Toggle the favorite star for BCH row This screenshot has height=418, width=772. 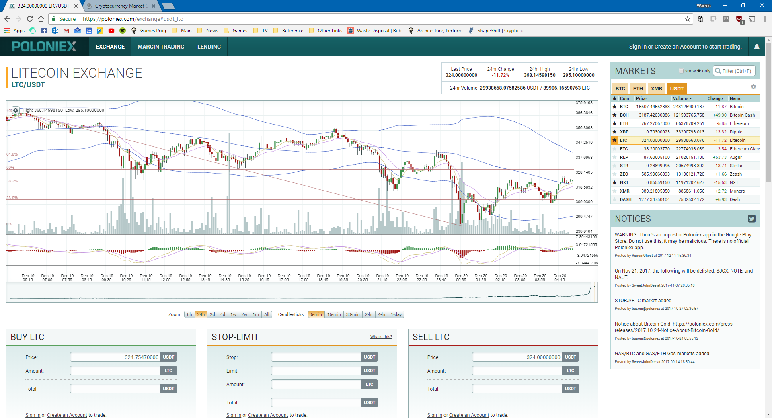614,115
